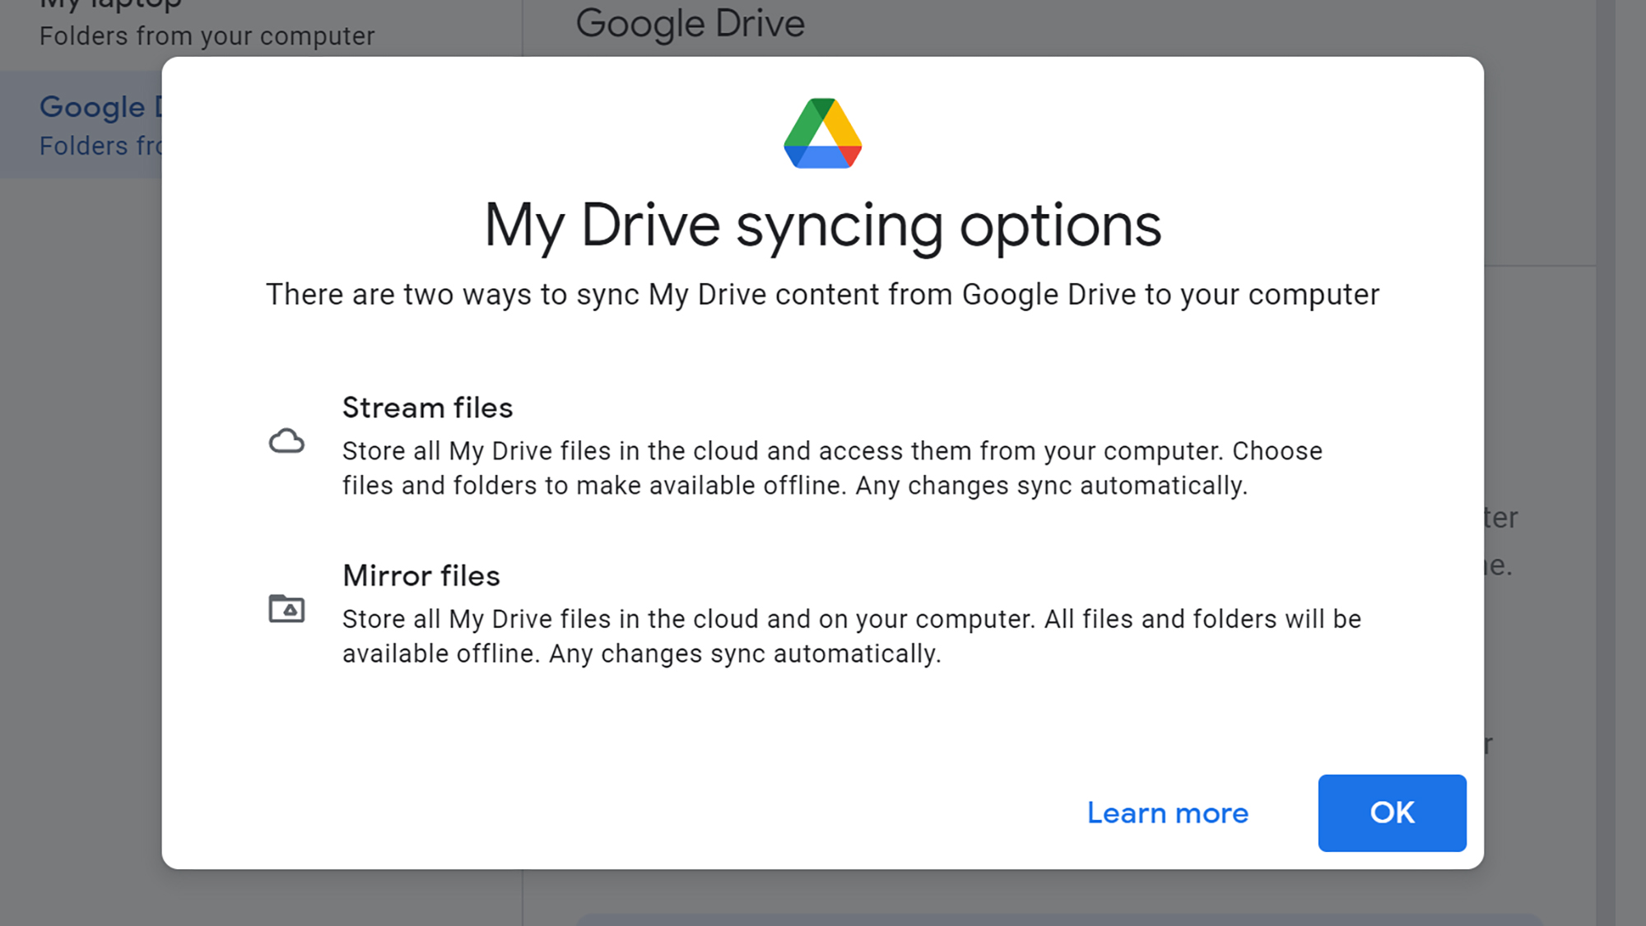Click the Google Drive triangle logo icon
Screen dimensions: 1646x926
(822, 133)
